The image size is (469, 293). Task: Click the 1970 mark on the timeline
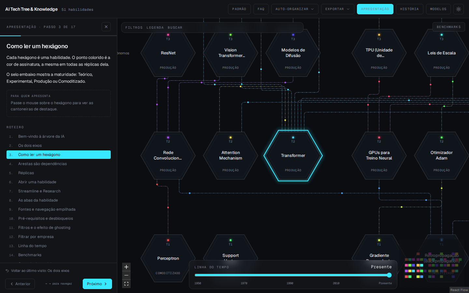[x=244, y=283]
